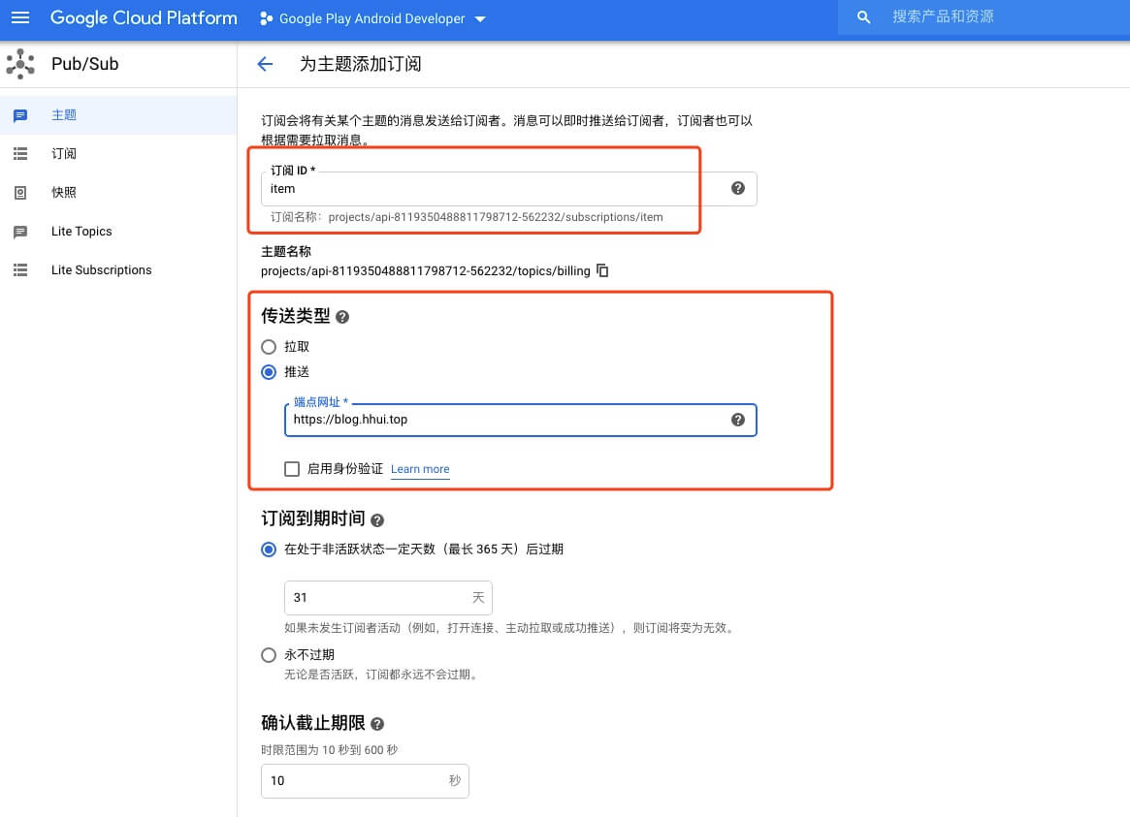This screenshot has height=817, width=1130.
Task: Select the 拉取 delivery type radio
Action: (269, 347)
